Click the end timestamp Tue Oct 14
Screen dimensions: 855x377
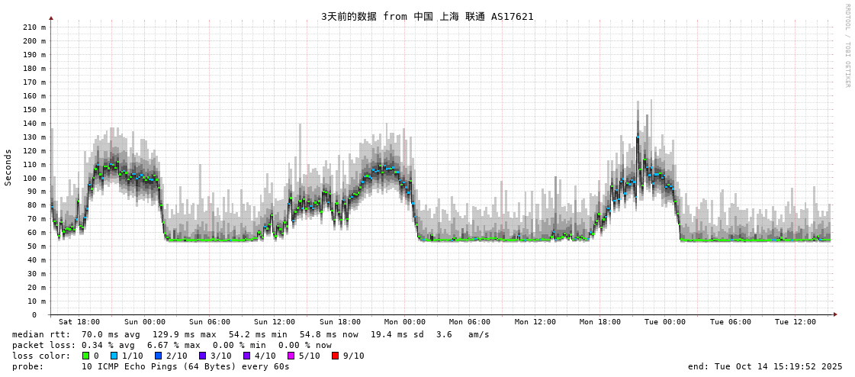coord(765,366)
